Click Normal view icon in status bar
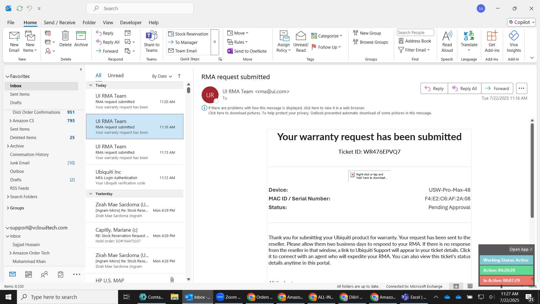 coord(456,286)
